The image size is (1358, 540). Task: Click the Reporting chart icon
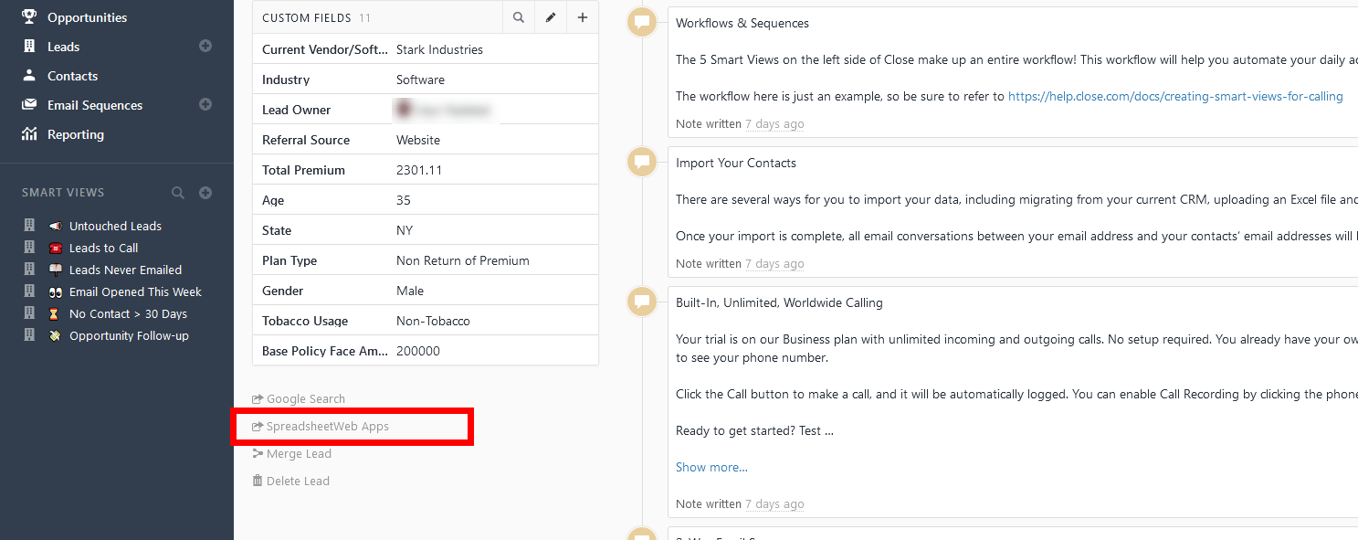click(x=29, y=133)
